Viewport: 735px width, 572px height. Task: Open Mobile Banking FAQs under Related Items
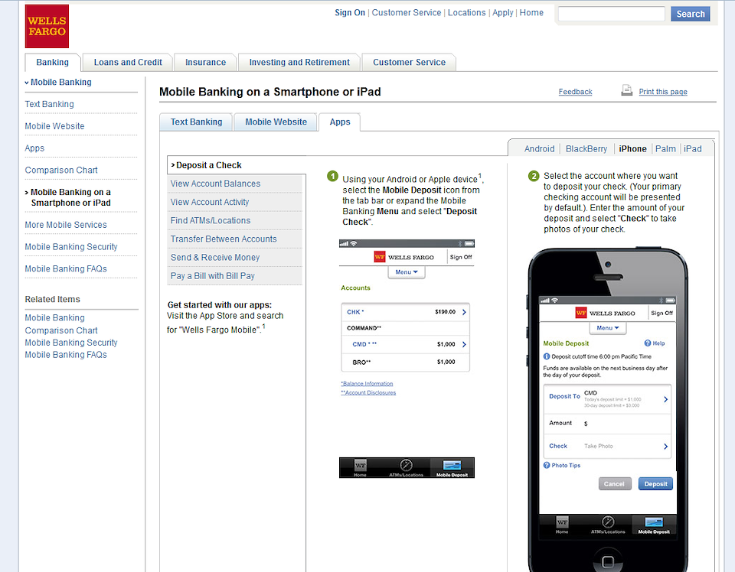point(66,355)
